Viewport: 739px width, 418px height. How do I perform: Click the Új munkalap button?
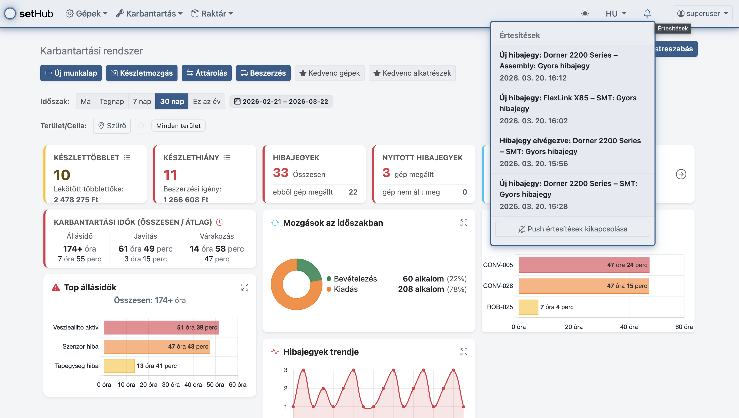click(71, 73)
